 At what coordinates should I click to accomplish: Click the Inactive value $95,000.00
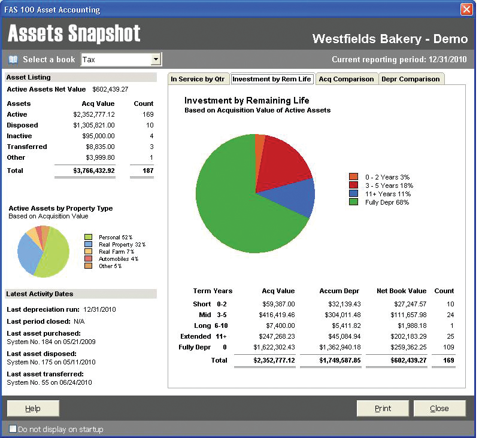tap(98, 136)
